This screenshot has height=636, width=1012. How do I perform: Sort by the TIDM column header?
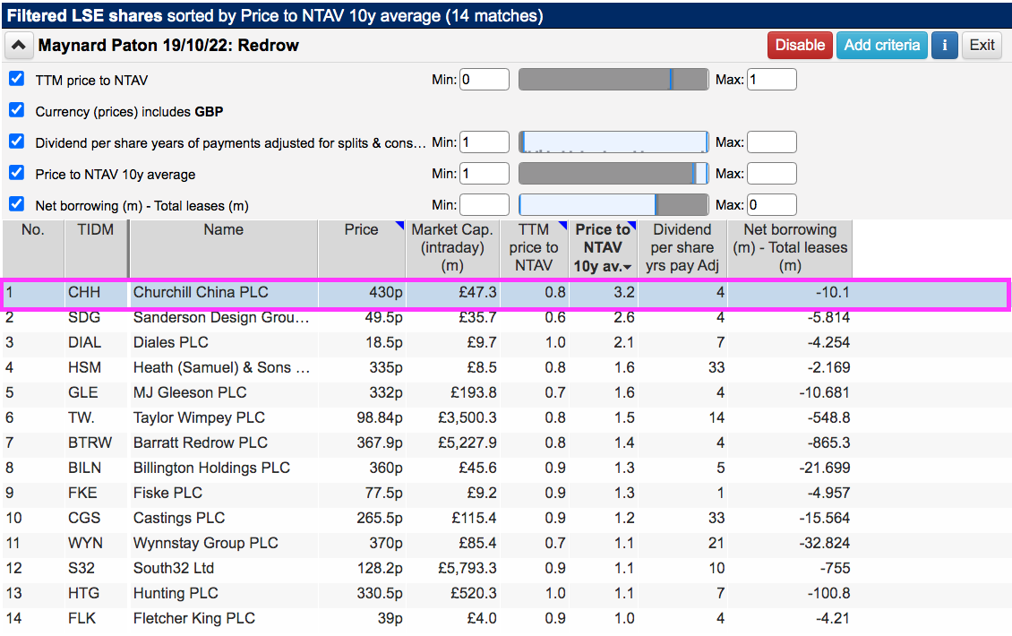96,249
